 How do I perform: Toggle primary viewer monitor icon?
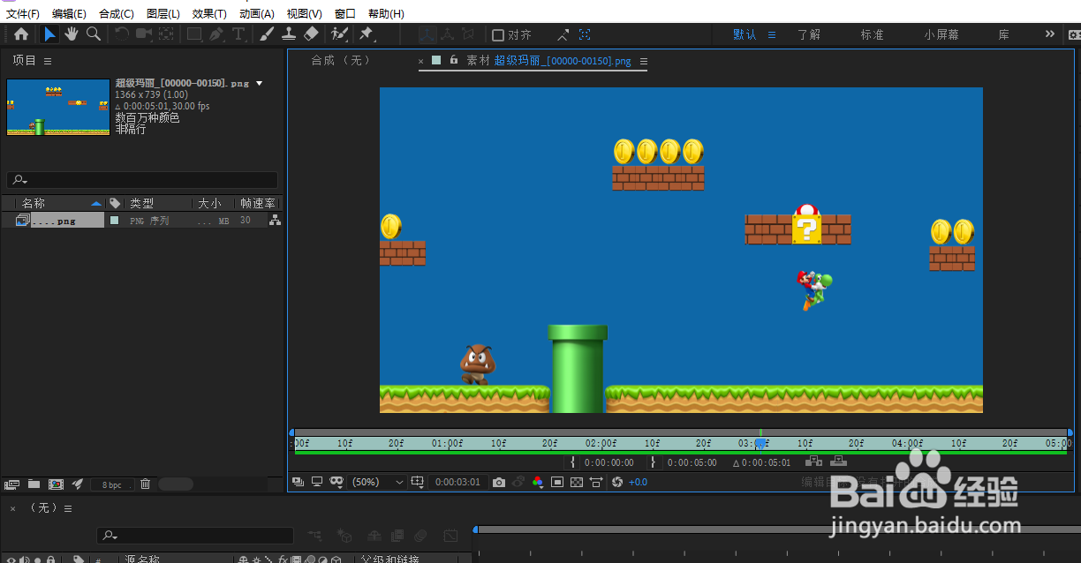(x=316, y=482)
